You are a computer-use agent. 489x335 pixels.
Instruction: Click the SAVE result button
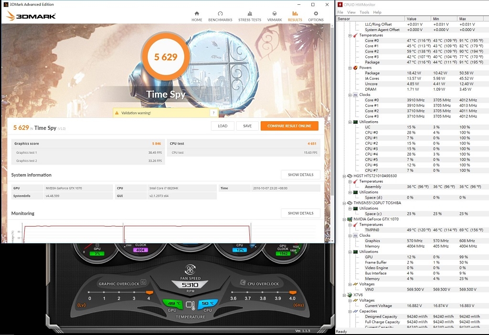[x=247, y=126]
